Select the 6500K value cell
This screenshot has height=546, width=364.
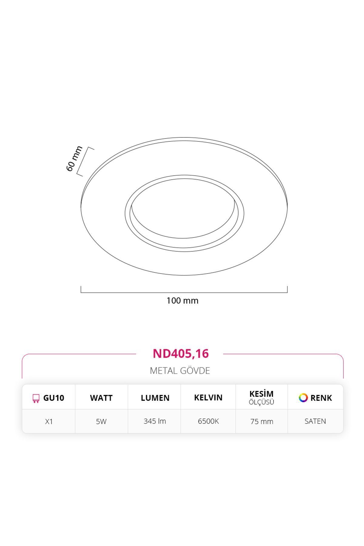click(208, 421)
